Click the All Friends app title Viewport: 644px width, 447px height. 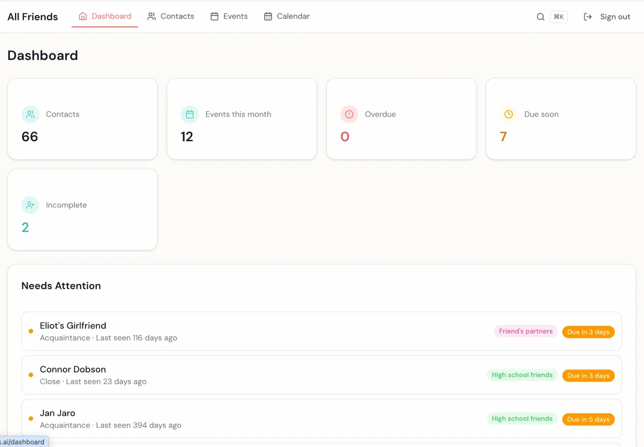pos(32,16)
